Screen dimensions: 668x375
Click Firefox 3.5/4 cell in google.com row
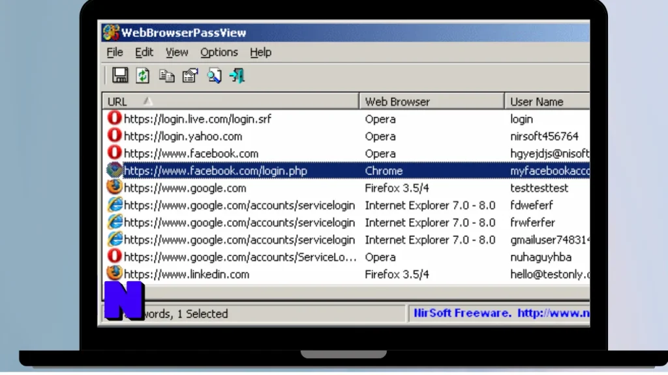tap(397, 188)
